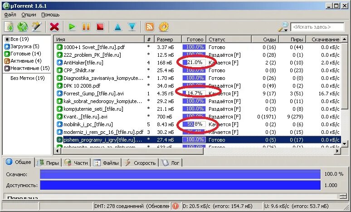Screen dimensions: 351x212
Task: Open the Файл menu
Action: pyautogui.click(x=10, y=15)
